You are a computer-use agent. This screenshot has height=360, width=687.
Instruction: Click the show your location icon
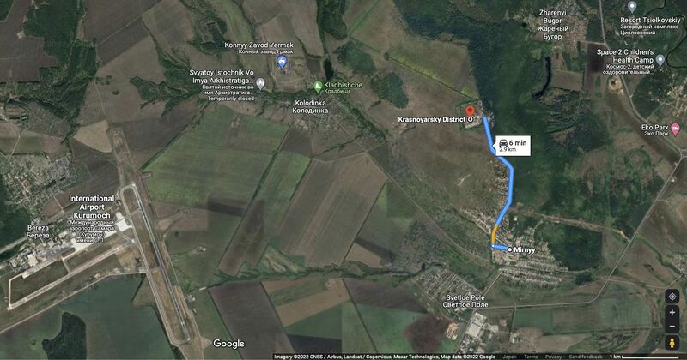[x=672, y=296]
